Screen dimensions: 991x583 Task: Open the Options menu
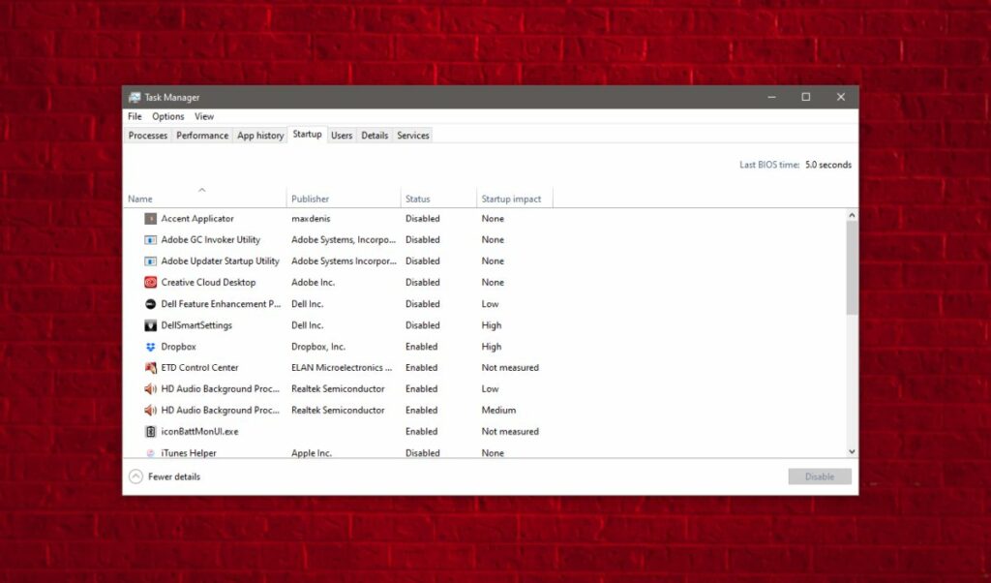coord(167,116)
